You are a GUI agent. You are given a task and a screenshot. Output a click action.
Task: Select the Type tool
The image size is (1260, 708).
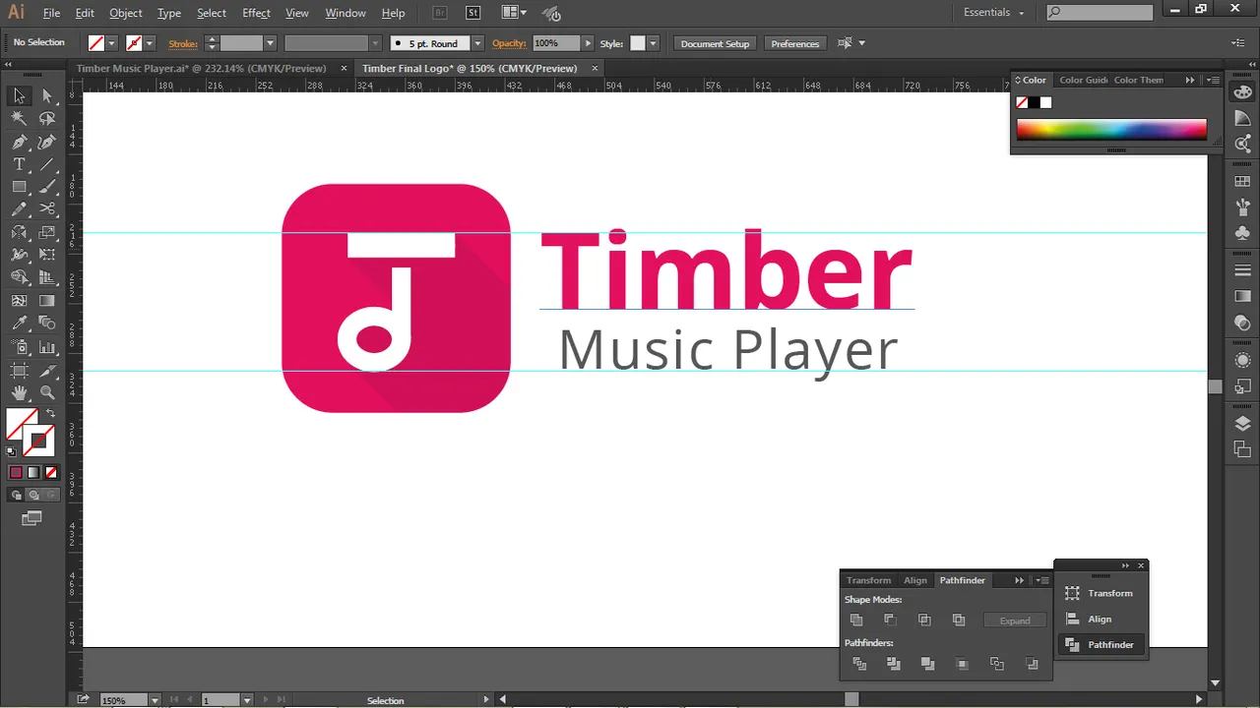click(19, 164)
